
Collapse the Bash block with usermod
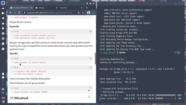tap(12, 88)
